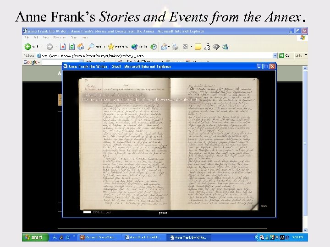This screenshot has height=247, width=330.
Task: Click the 100% Loaded progress bar
Action: click(87, 212)
